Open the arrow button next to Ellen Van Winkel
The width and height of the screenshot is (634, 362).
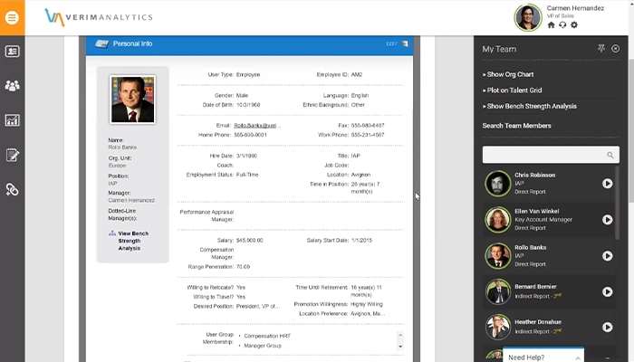(607, 219)
